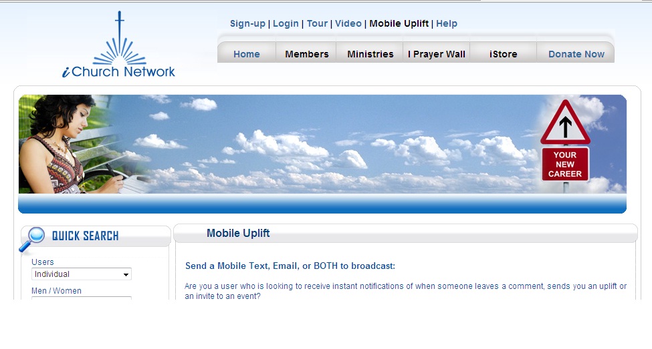This screenshot has height=349, width=652.
Task: Open the Users Individual dropdown
Action: (x=82, y=274)
